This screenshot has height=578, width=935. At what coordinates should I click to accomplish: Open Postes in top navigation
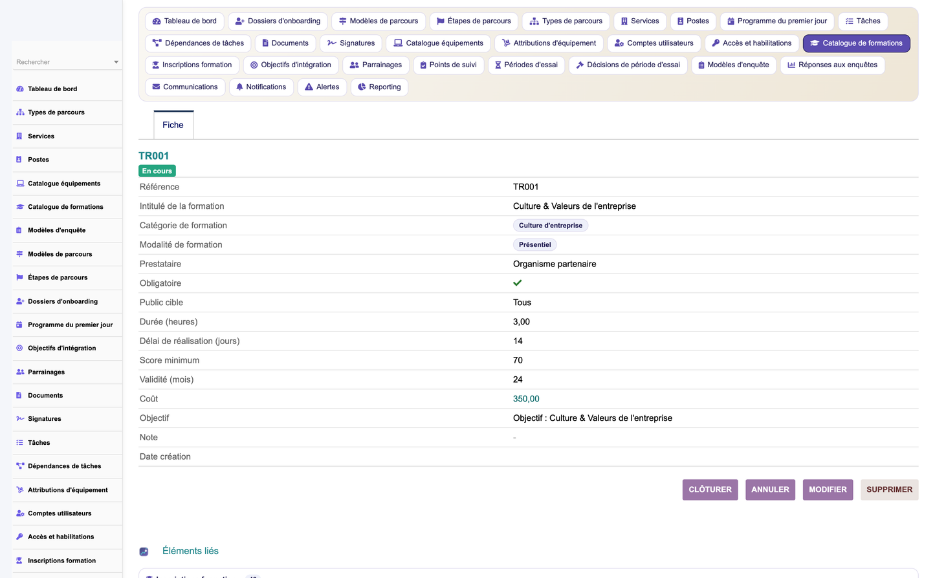[x=693, y=21]
